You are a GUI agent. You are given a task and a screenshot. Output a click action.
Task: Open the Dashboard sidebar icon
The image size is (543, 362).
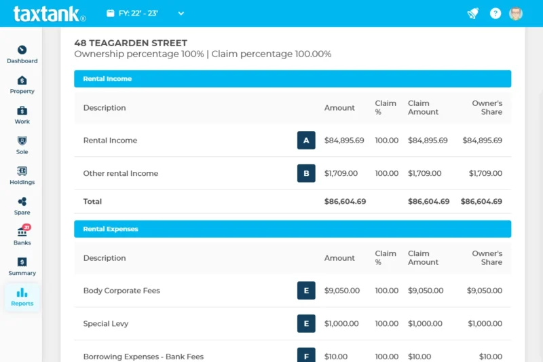(22, 50)
